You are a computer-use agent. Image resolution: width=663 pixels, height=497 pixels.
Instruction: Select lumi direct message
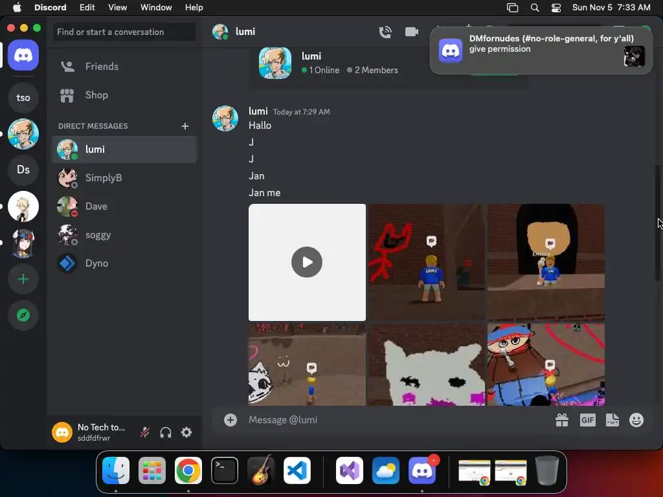point(124,149)
